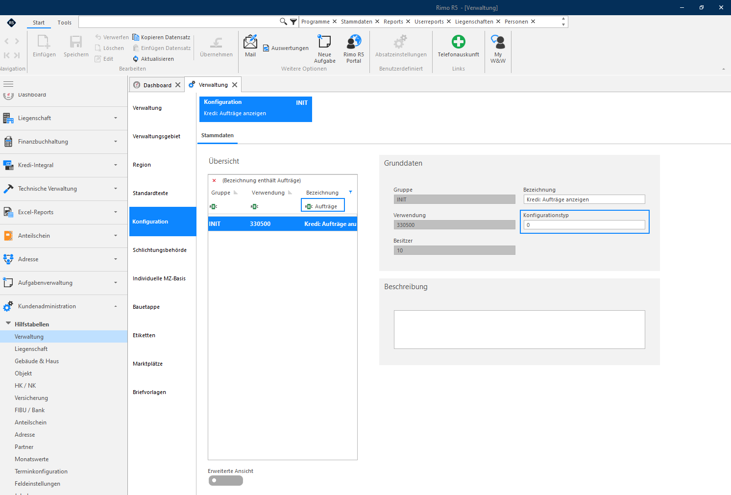Click the Finanzbuchhaltung calculator icon
Screen dimensions: 731x495
8,142
